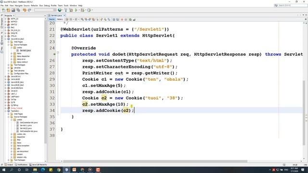Open the project configuration combo box

pyautogui.click(x=45, y=10)
